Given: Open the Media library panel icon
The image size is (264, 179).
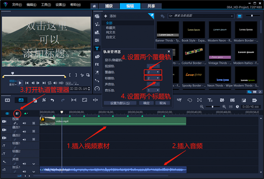Looking at the screenshot, I should click(x=97, y=16).
